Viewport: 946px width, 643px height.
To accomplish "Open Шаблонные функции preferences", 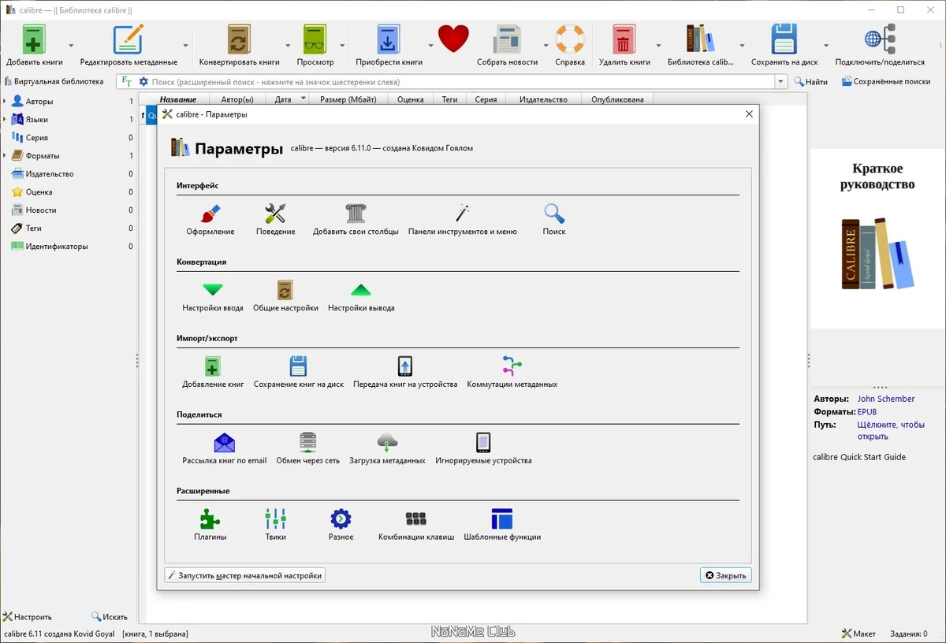I will [x=502, y=526].
